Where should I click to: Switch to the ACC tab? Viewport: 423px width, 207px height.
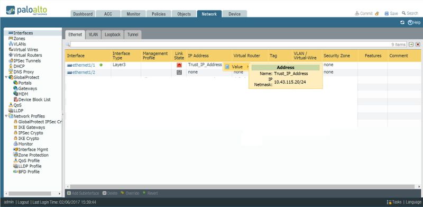(x=108, y=14)
